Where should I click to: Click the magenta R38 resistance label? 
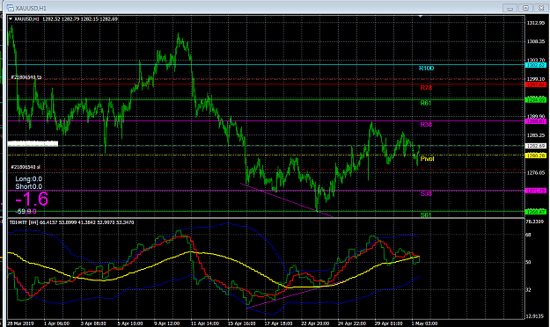[x=426, y=125]
